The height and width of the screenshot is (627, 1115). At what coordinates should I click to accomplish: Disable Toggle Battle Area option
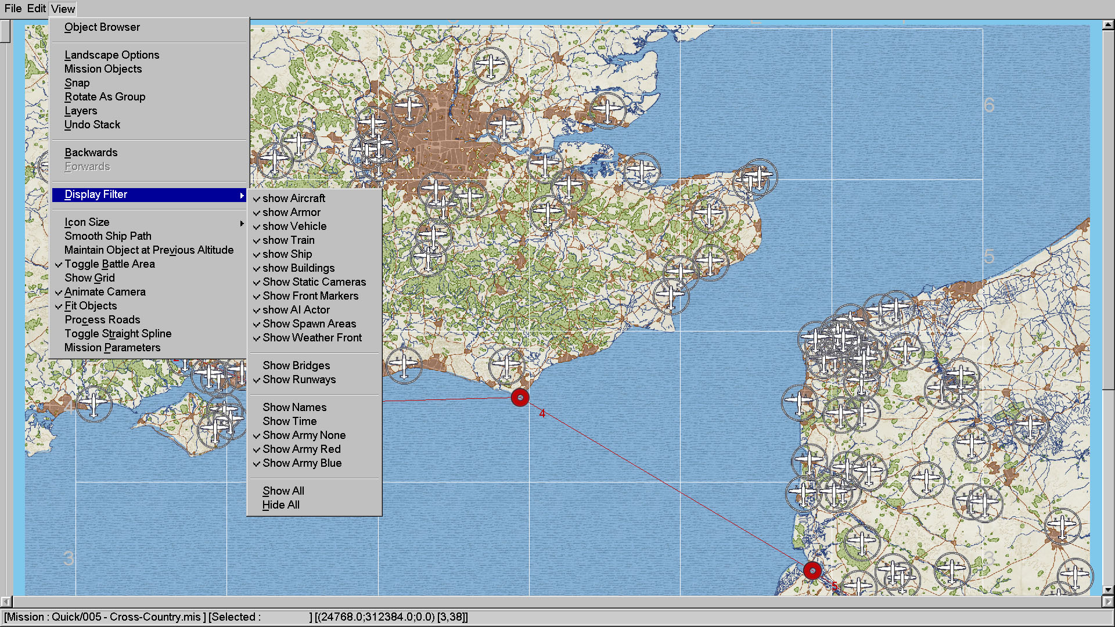tap(109, 264)
